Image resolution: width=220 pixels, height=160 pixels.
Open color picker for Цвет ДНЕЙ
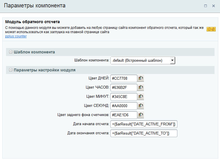pos(140,78)
